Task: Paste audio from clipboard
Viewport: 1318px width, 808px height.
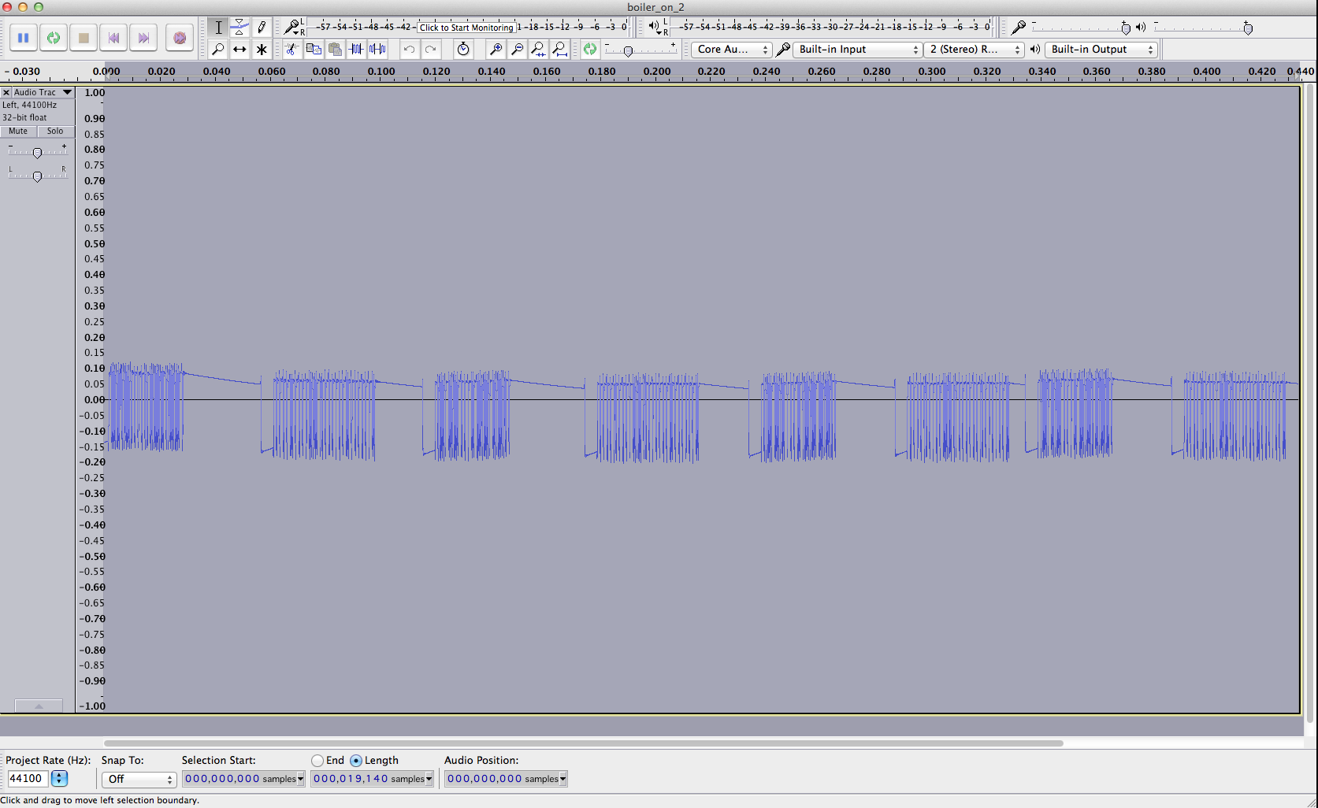Action: point(335,50)
